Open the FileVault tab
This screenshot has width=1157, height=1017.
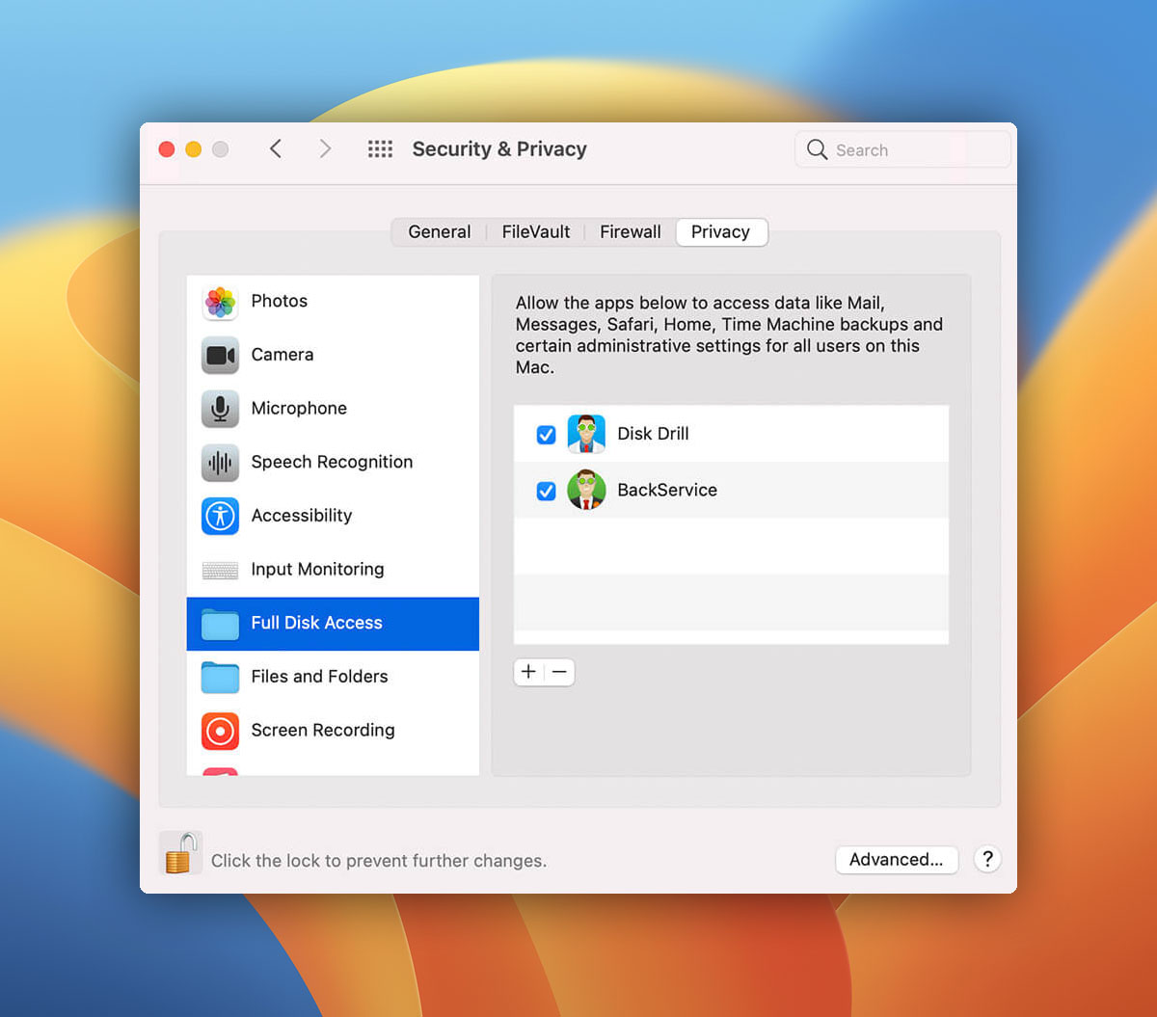(536, 232)
